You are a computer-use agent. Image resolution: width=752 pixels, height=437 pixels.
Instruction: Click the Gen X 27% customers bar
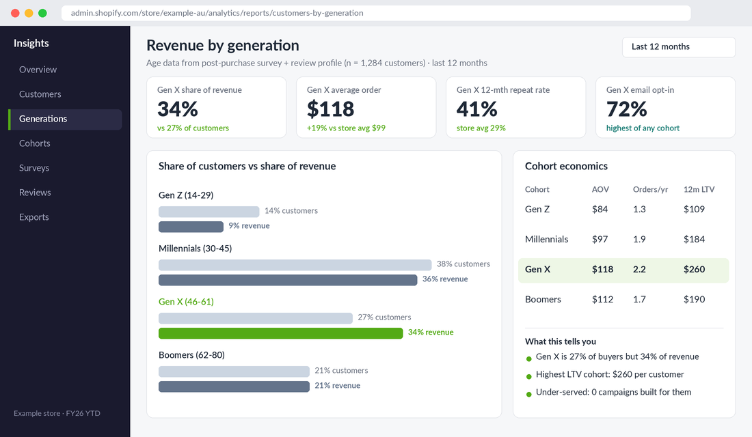[x=256, y=318]
